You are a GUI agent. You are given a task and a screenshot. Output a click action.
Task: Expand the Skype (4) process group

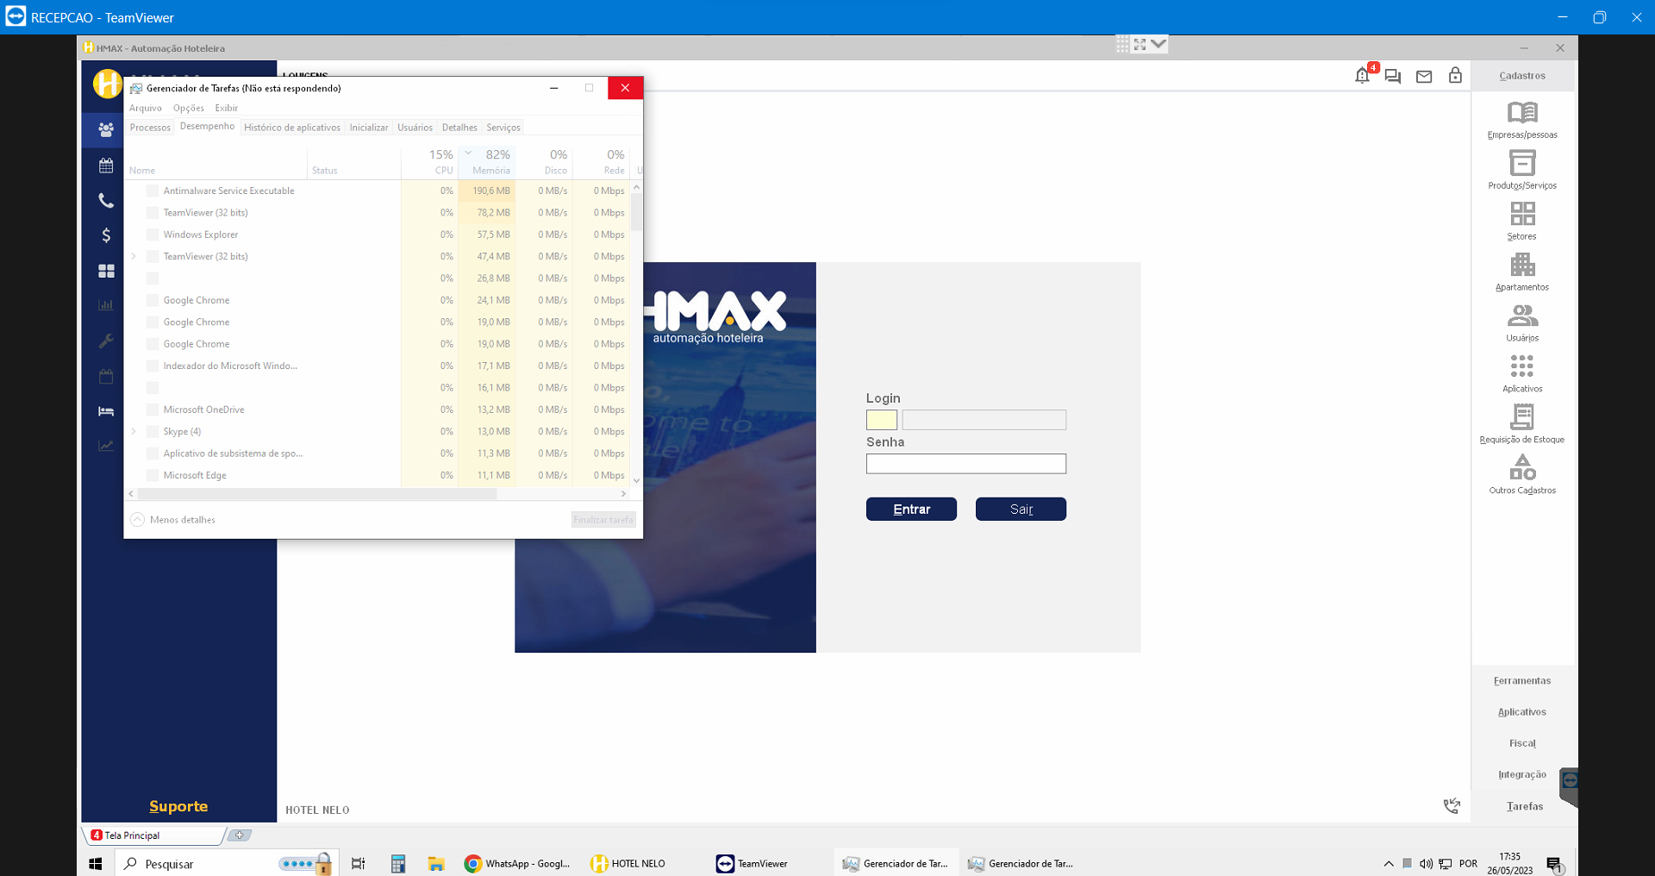point(134,431)
